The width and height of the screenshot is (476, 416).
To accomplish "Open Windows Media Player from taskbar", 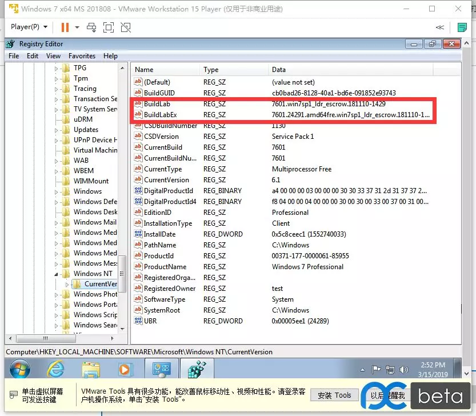I will pos(125,369).
